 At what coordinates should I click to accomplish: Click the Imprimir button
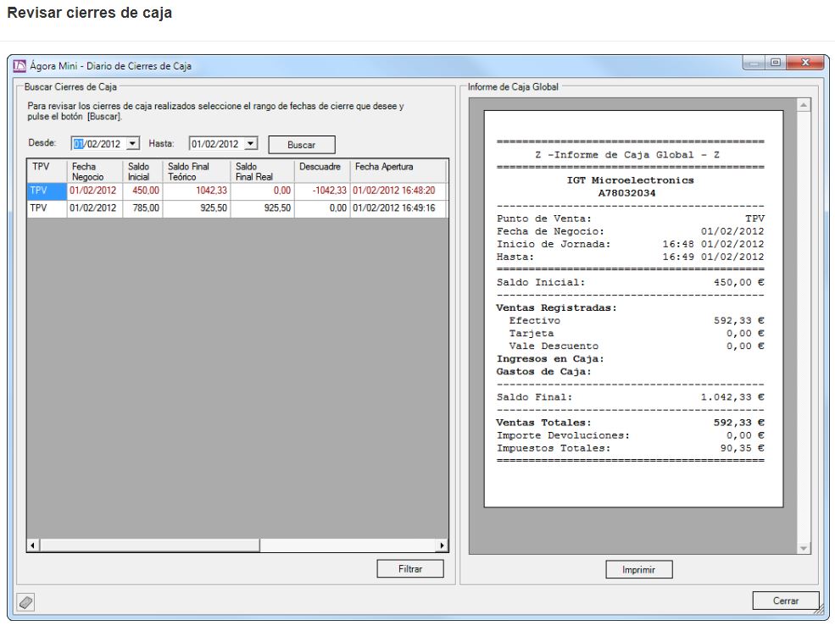638,570
